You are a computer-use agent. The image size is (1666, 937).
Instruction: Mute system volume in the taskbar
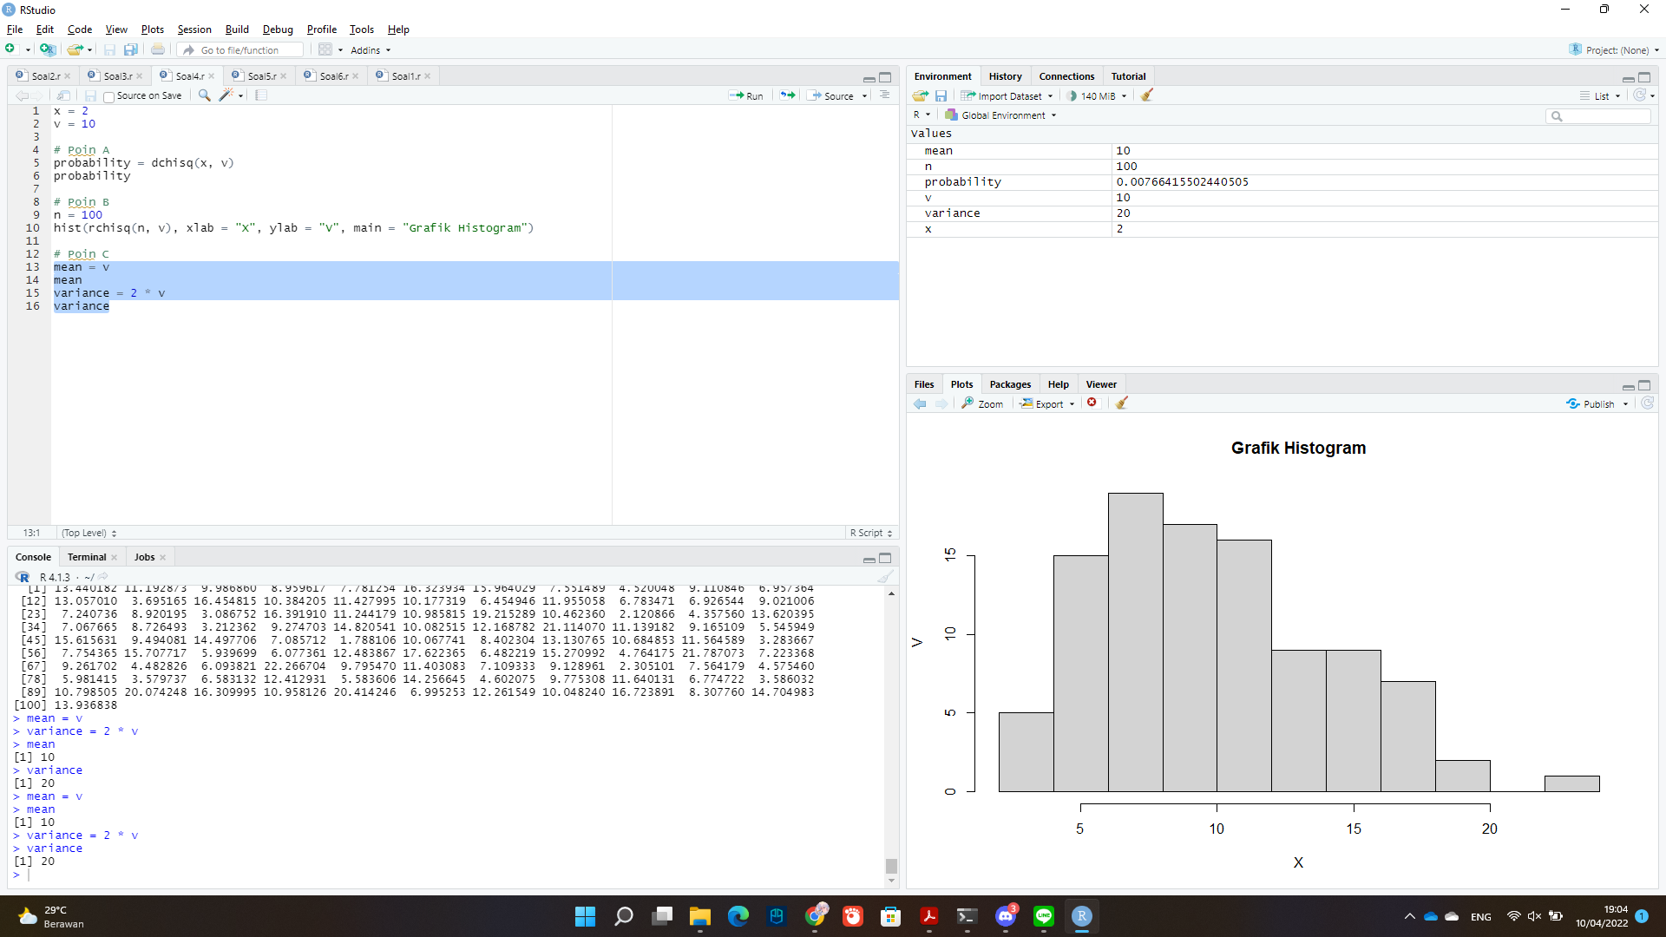1535,916
